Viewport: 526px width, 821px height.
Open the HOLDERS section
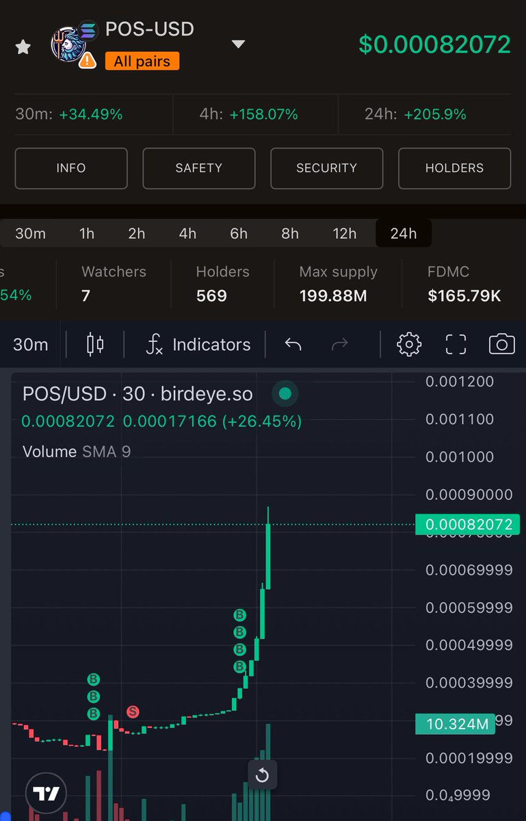454,168
